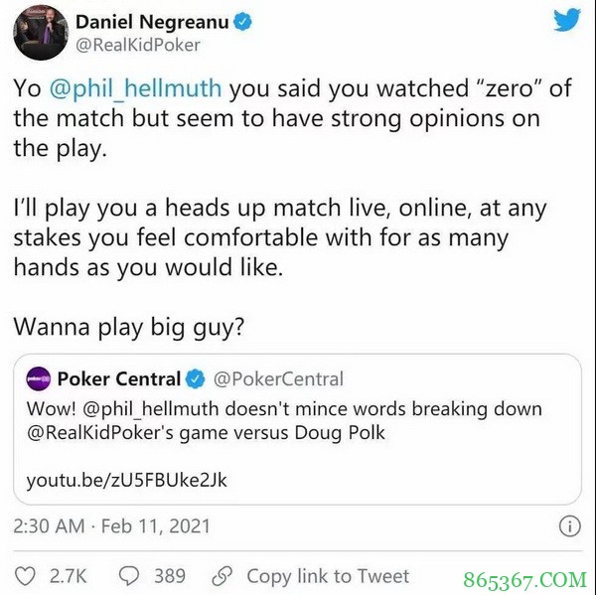The image size is (596, 595).
Task: Click the 2:30 AM Feb 11, 2021 timestamp
Action: pos(111,526)
